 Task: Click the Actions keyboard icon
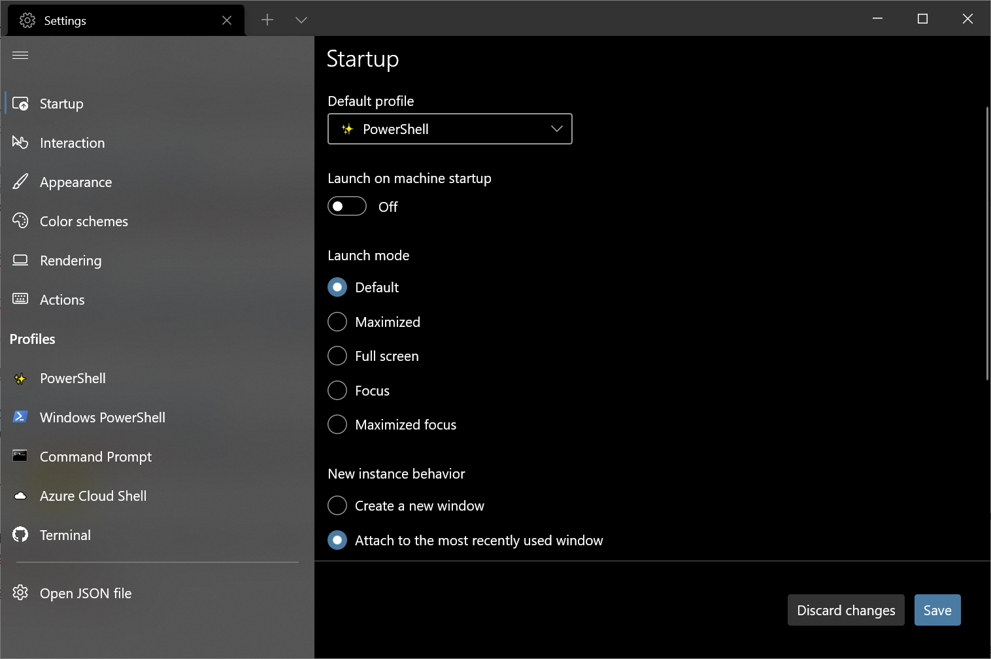20,299
